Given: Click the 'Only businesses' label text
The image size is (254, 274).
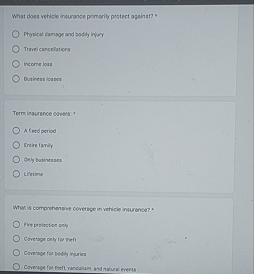Looking at the screenshot, I should coord(43,160).
